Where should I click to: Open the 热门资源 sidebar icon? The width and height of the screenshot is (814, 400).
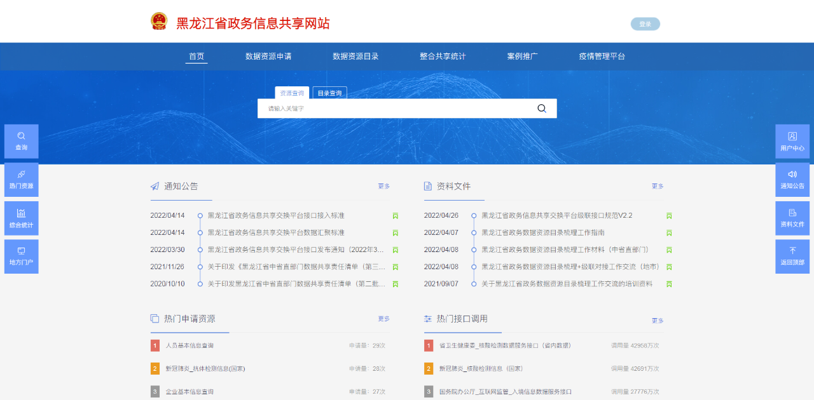21,180
